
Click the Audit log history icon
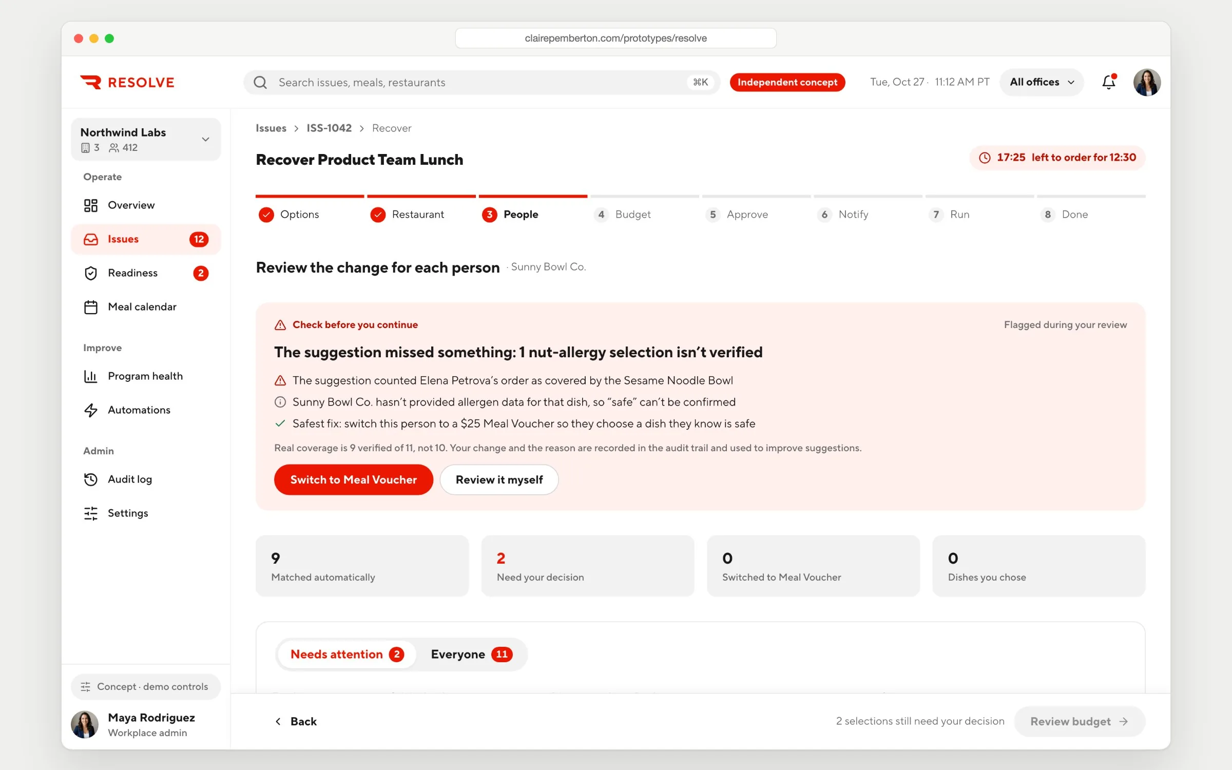click(x=91, y=479)
